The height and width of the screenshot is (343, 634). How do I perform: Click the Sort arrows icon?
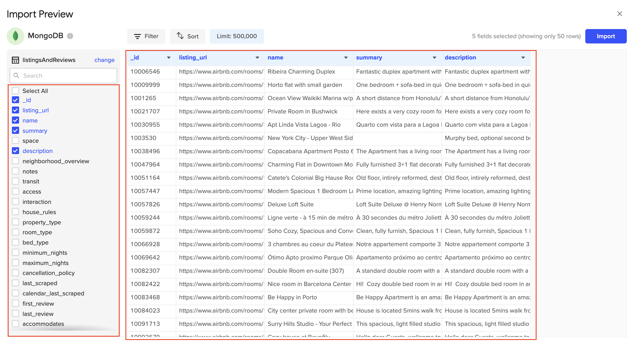click(180, 36)
